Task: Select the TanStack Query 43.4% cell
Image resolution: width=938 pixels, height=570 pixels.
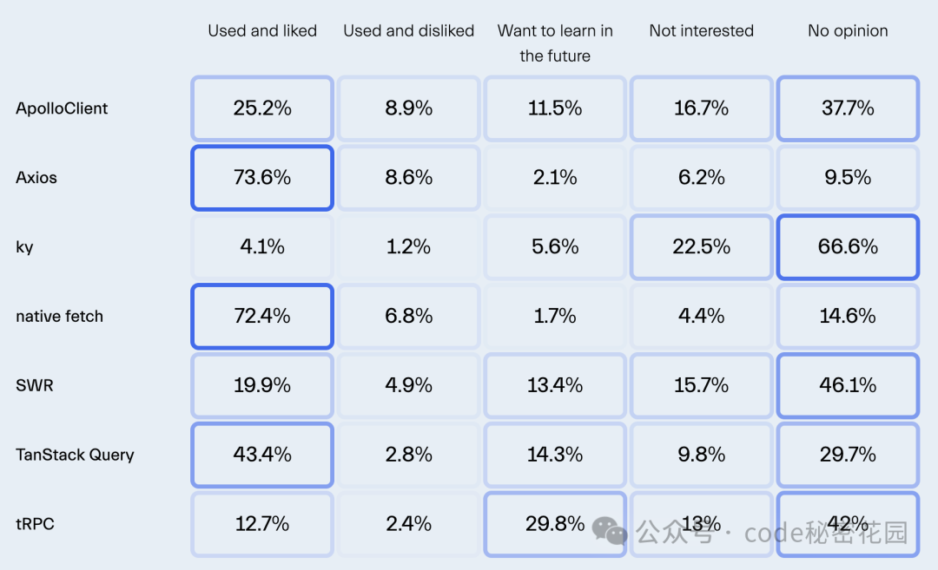Action: [262, 455]
